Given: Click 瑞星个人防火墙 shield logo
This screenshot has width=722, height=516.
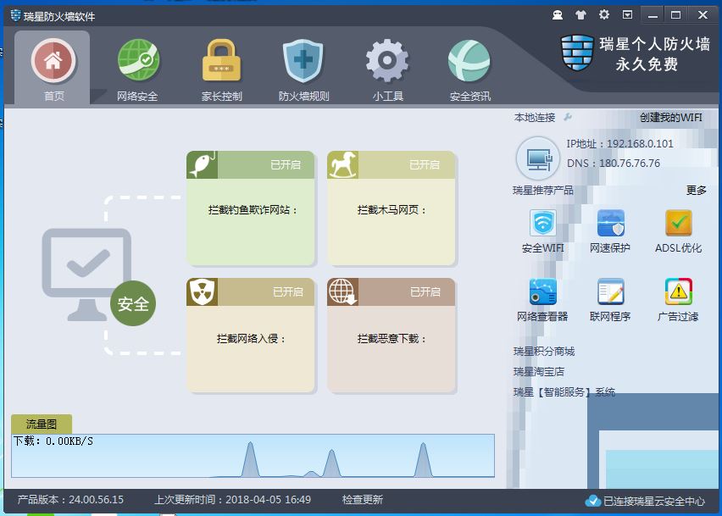Looking at the screenshot, I should point(577,53).
